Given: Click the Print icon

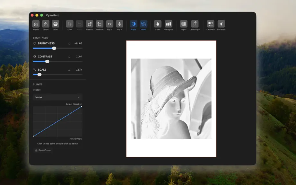Looking at the screenshot, I should coord(56,24).
